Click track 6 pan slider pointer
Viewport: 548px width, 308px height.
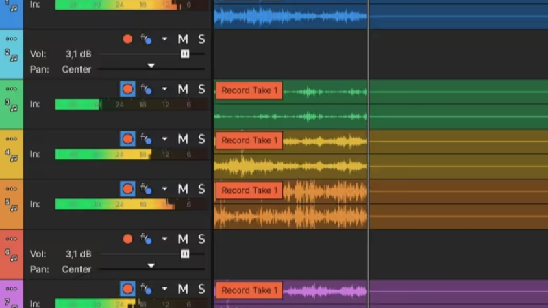tap(151, 266)
